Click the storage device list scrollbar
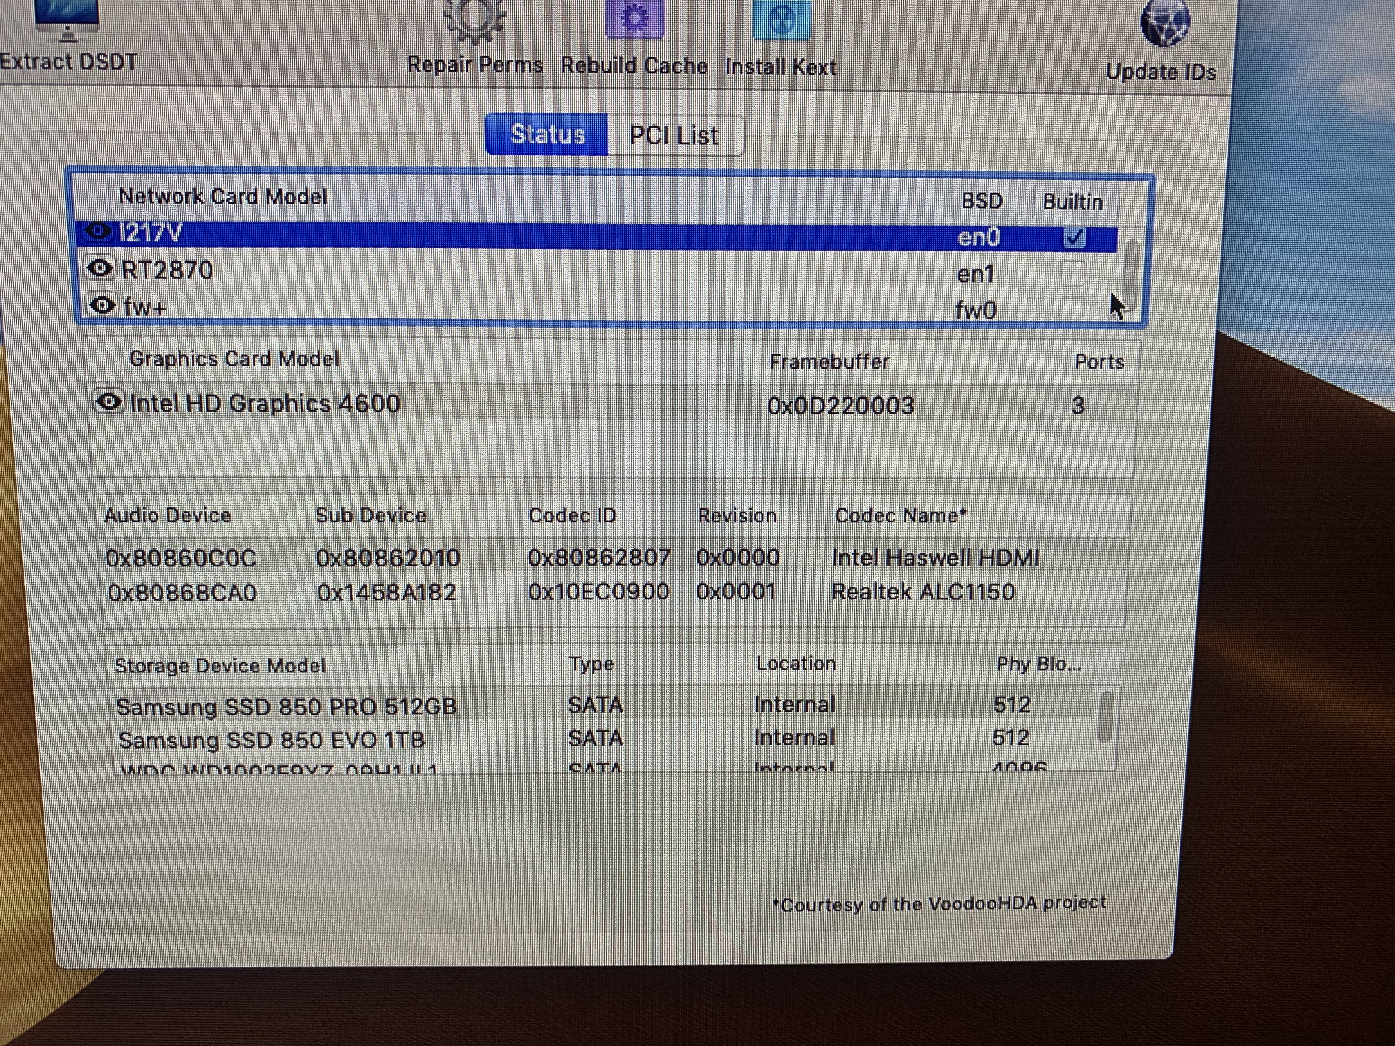 point(1105,717)
